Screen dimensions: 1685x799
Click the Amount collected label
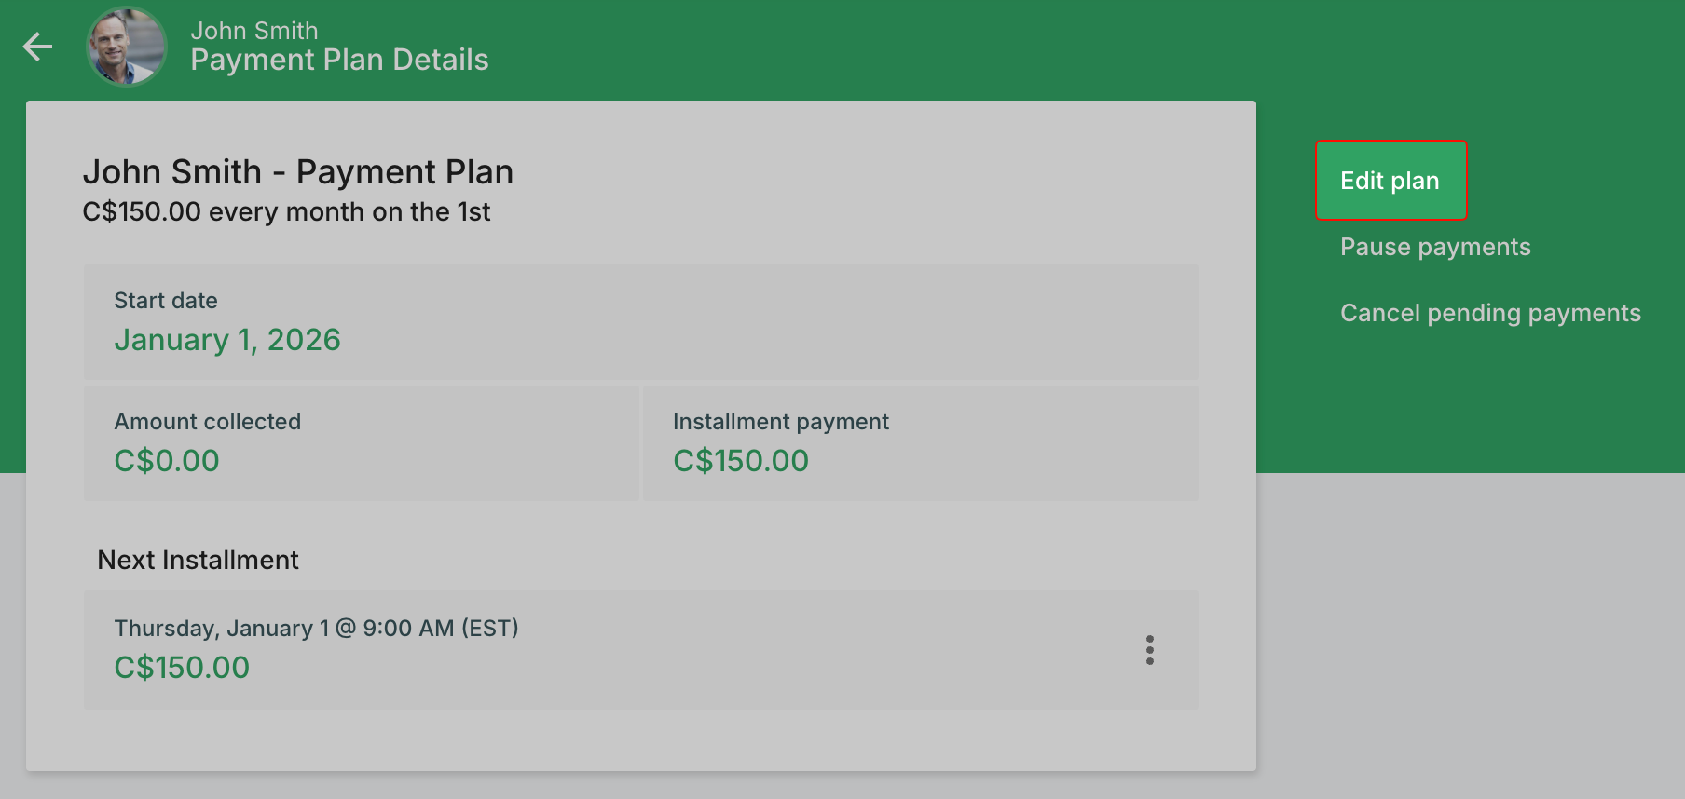tap(207, 422)
